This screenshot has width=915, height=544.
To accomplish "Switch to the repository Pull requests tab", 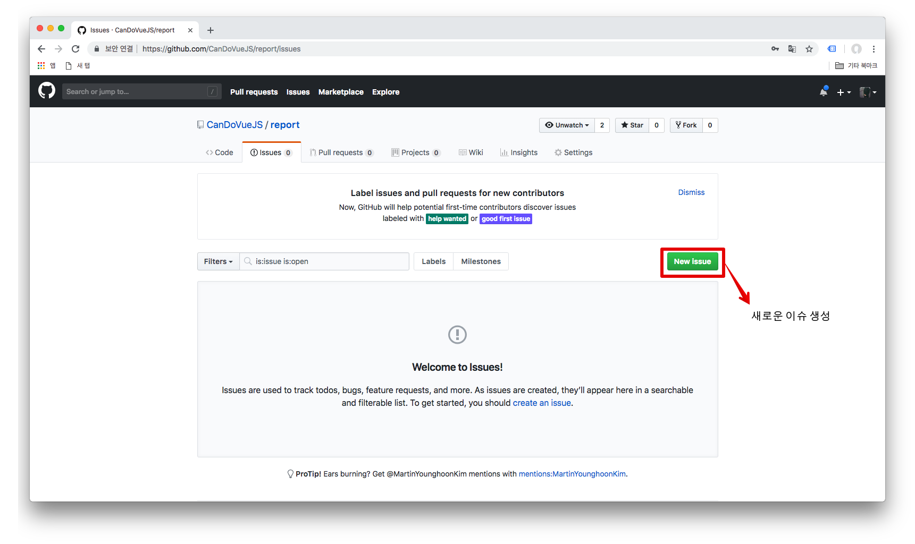I will tap(341, 152).
